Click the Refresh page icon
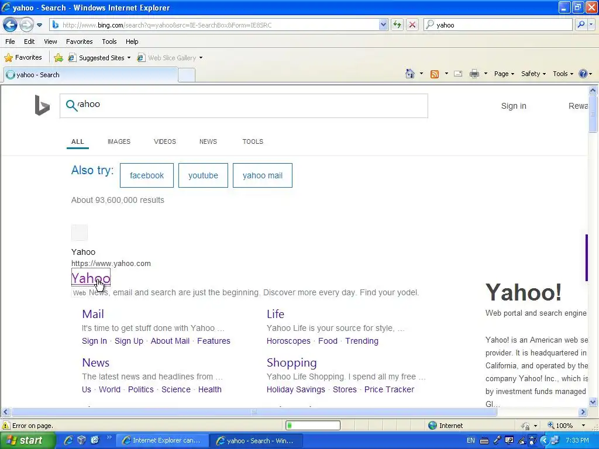599x449 pixels. (397, 25)
